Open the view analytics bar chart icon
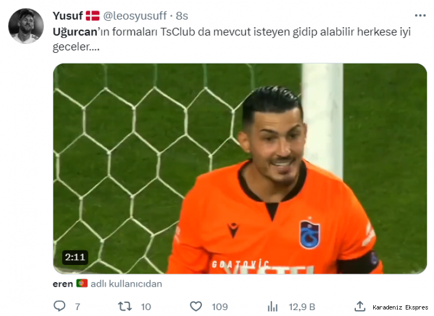Screen dimensions: 434x316 273,306
